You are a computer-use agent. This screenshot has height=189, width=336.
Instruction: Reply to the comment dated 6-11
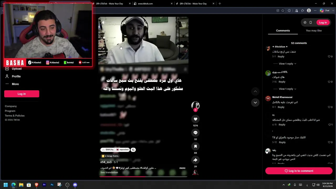(282, 125)
